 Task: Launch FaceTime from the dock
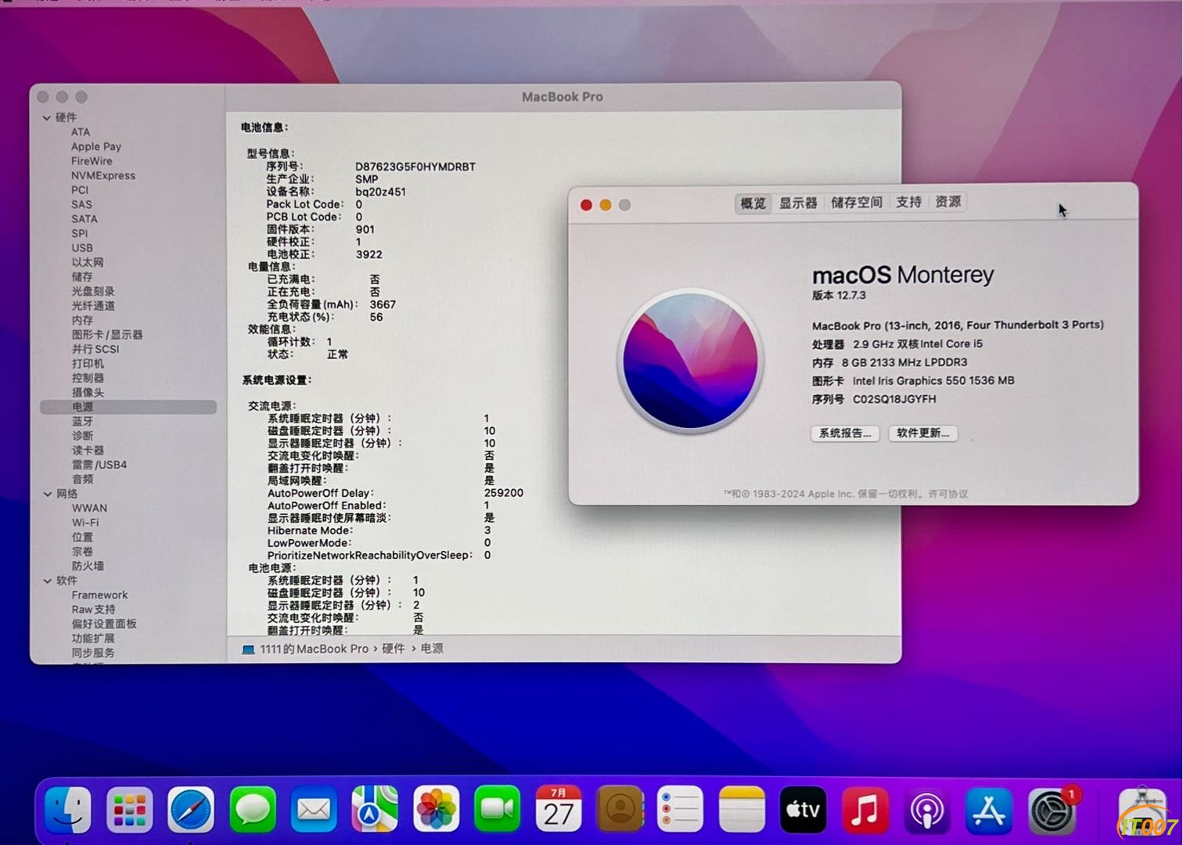[x=497, y=809]
